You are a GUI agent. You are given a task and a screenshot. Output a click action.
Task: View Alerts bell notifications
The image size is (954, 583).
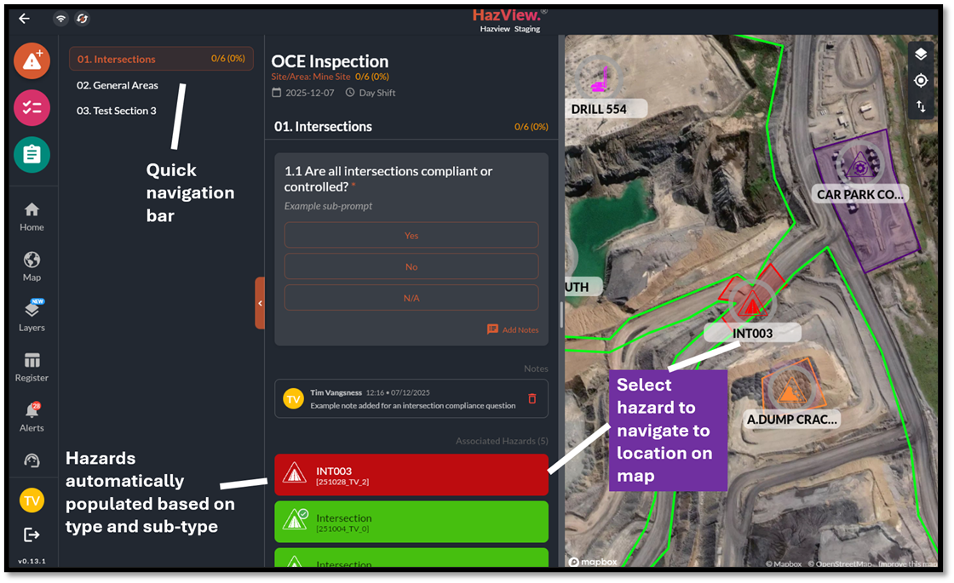click(32, 416)
